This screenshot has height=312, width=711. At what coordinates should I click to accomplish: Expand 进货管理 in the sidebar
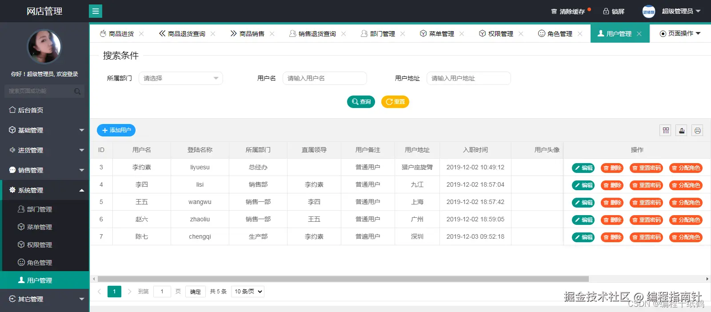click(44, 150)
